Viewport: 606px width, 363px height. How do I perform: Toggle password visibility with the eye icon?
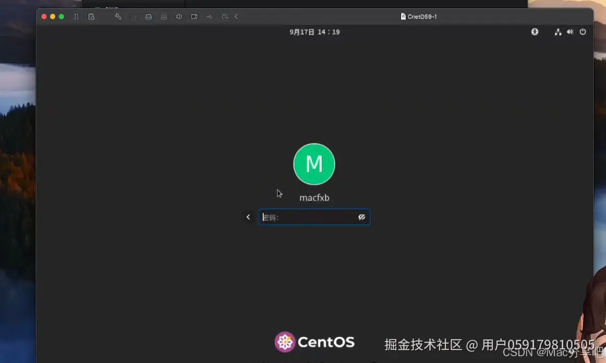[x=362, y=217]
